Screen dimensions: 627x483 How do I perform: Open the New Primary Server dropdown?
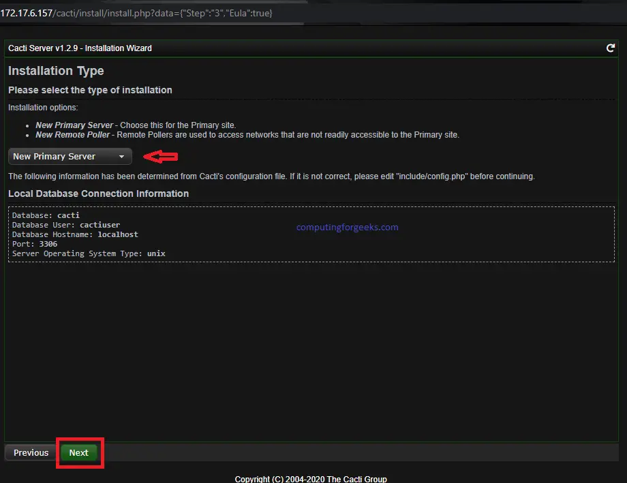(x=70, y=156)
